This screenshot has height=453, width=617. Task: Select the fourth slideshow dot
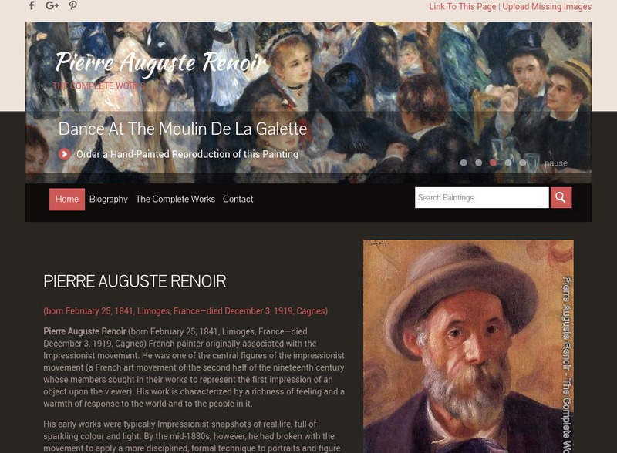click(x=508, y=163)
